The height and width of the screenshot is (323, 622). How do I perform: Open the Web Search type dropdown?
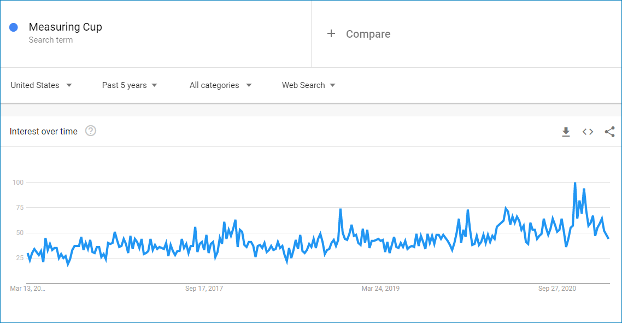303,85
